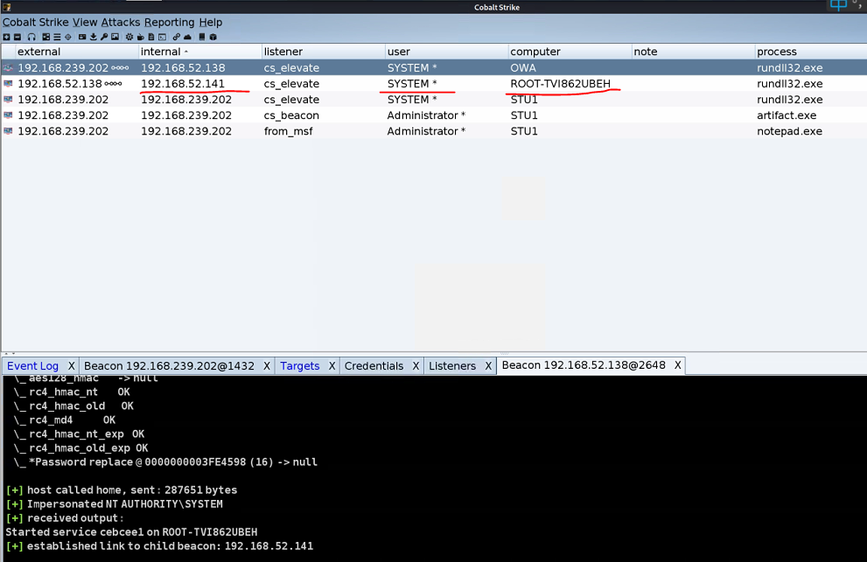Viewport: 867px width, 562px height.
Task: Open the Attacks menu
Action: (x=121, y=22)
